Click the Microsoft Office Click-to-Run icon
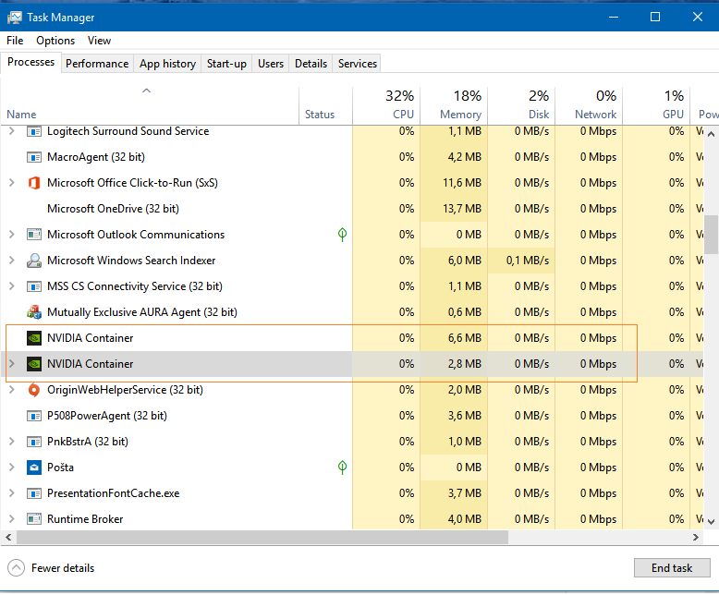 click(34, 183)
